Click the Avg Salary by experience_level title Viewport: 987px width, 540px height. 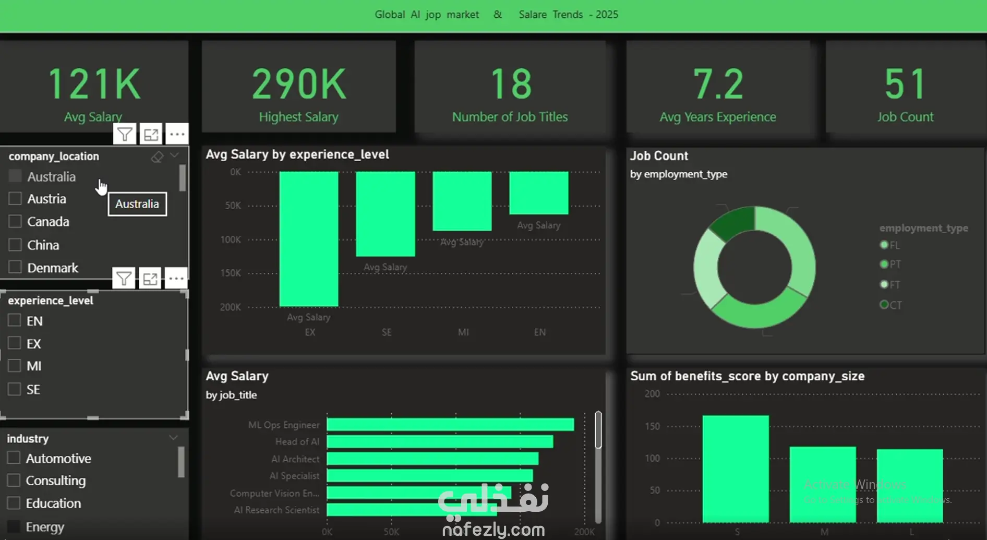click(x=297, y=154)
